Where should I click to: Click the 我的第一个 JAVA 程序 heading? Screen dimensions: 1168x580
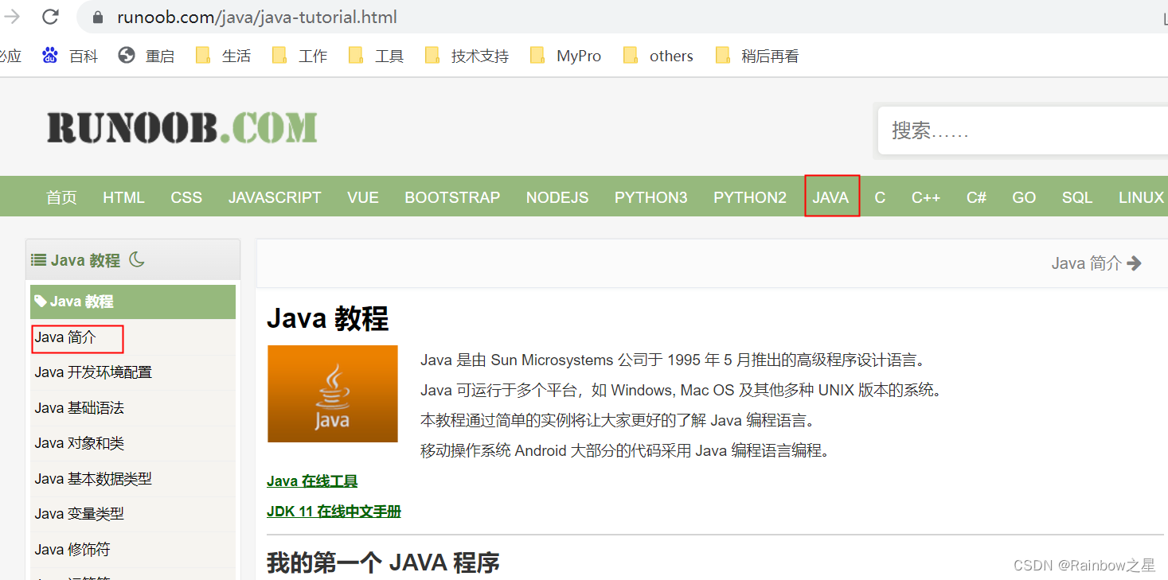click(x=383, y=562)
